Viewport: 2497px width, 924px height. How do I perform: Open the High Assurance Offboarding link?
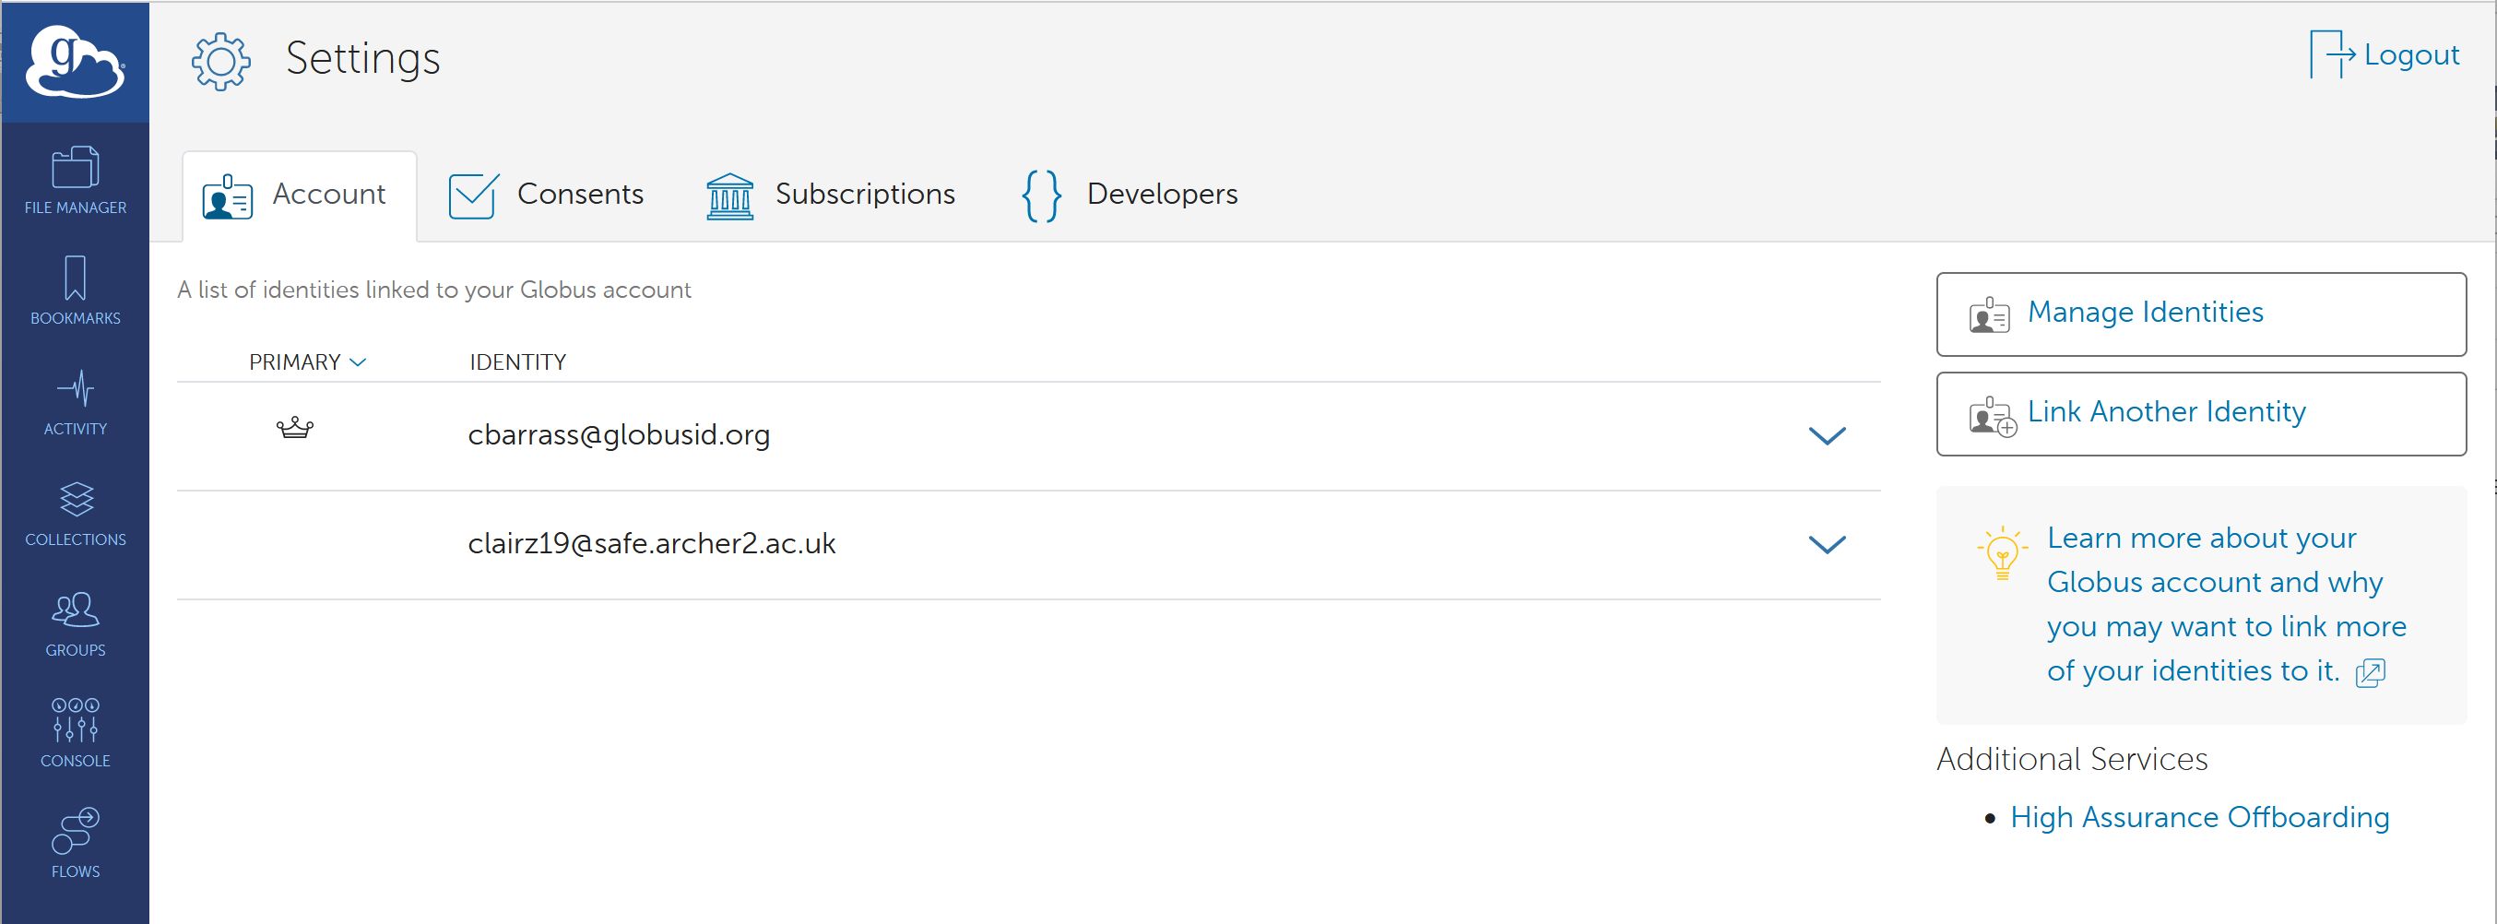pos(2199,817)
